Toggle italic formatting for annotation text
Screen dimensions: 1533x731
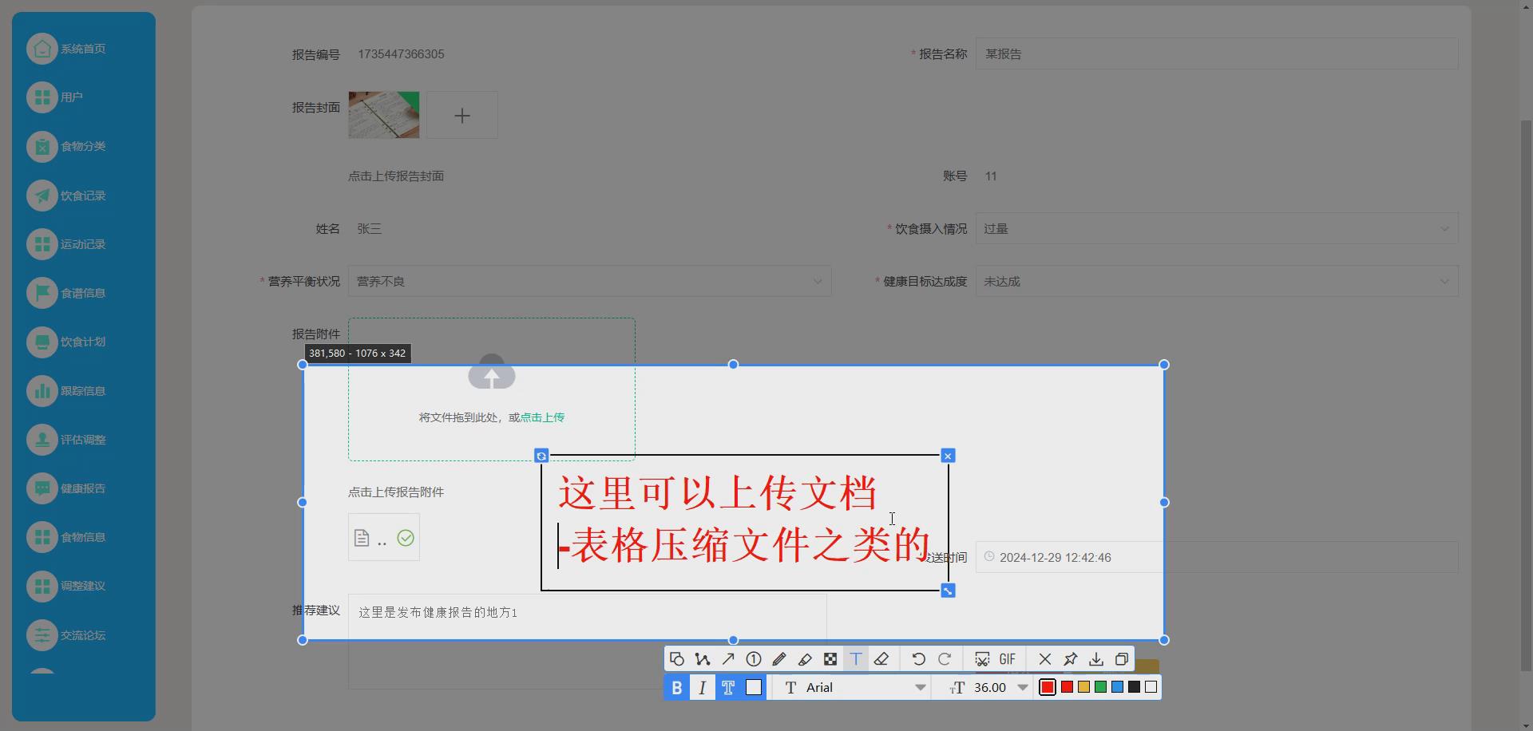point(702,687)
